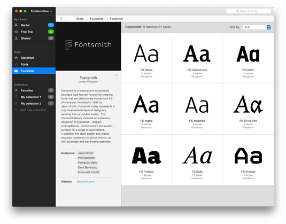Viewport: 286px width, 224px height.
Task: Click the Shared person icon
Action: [16, 38]
